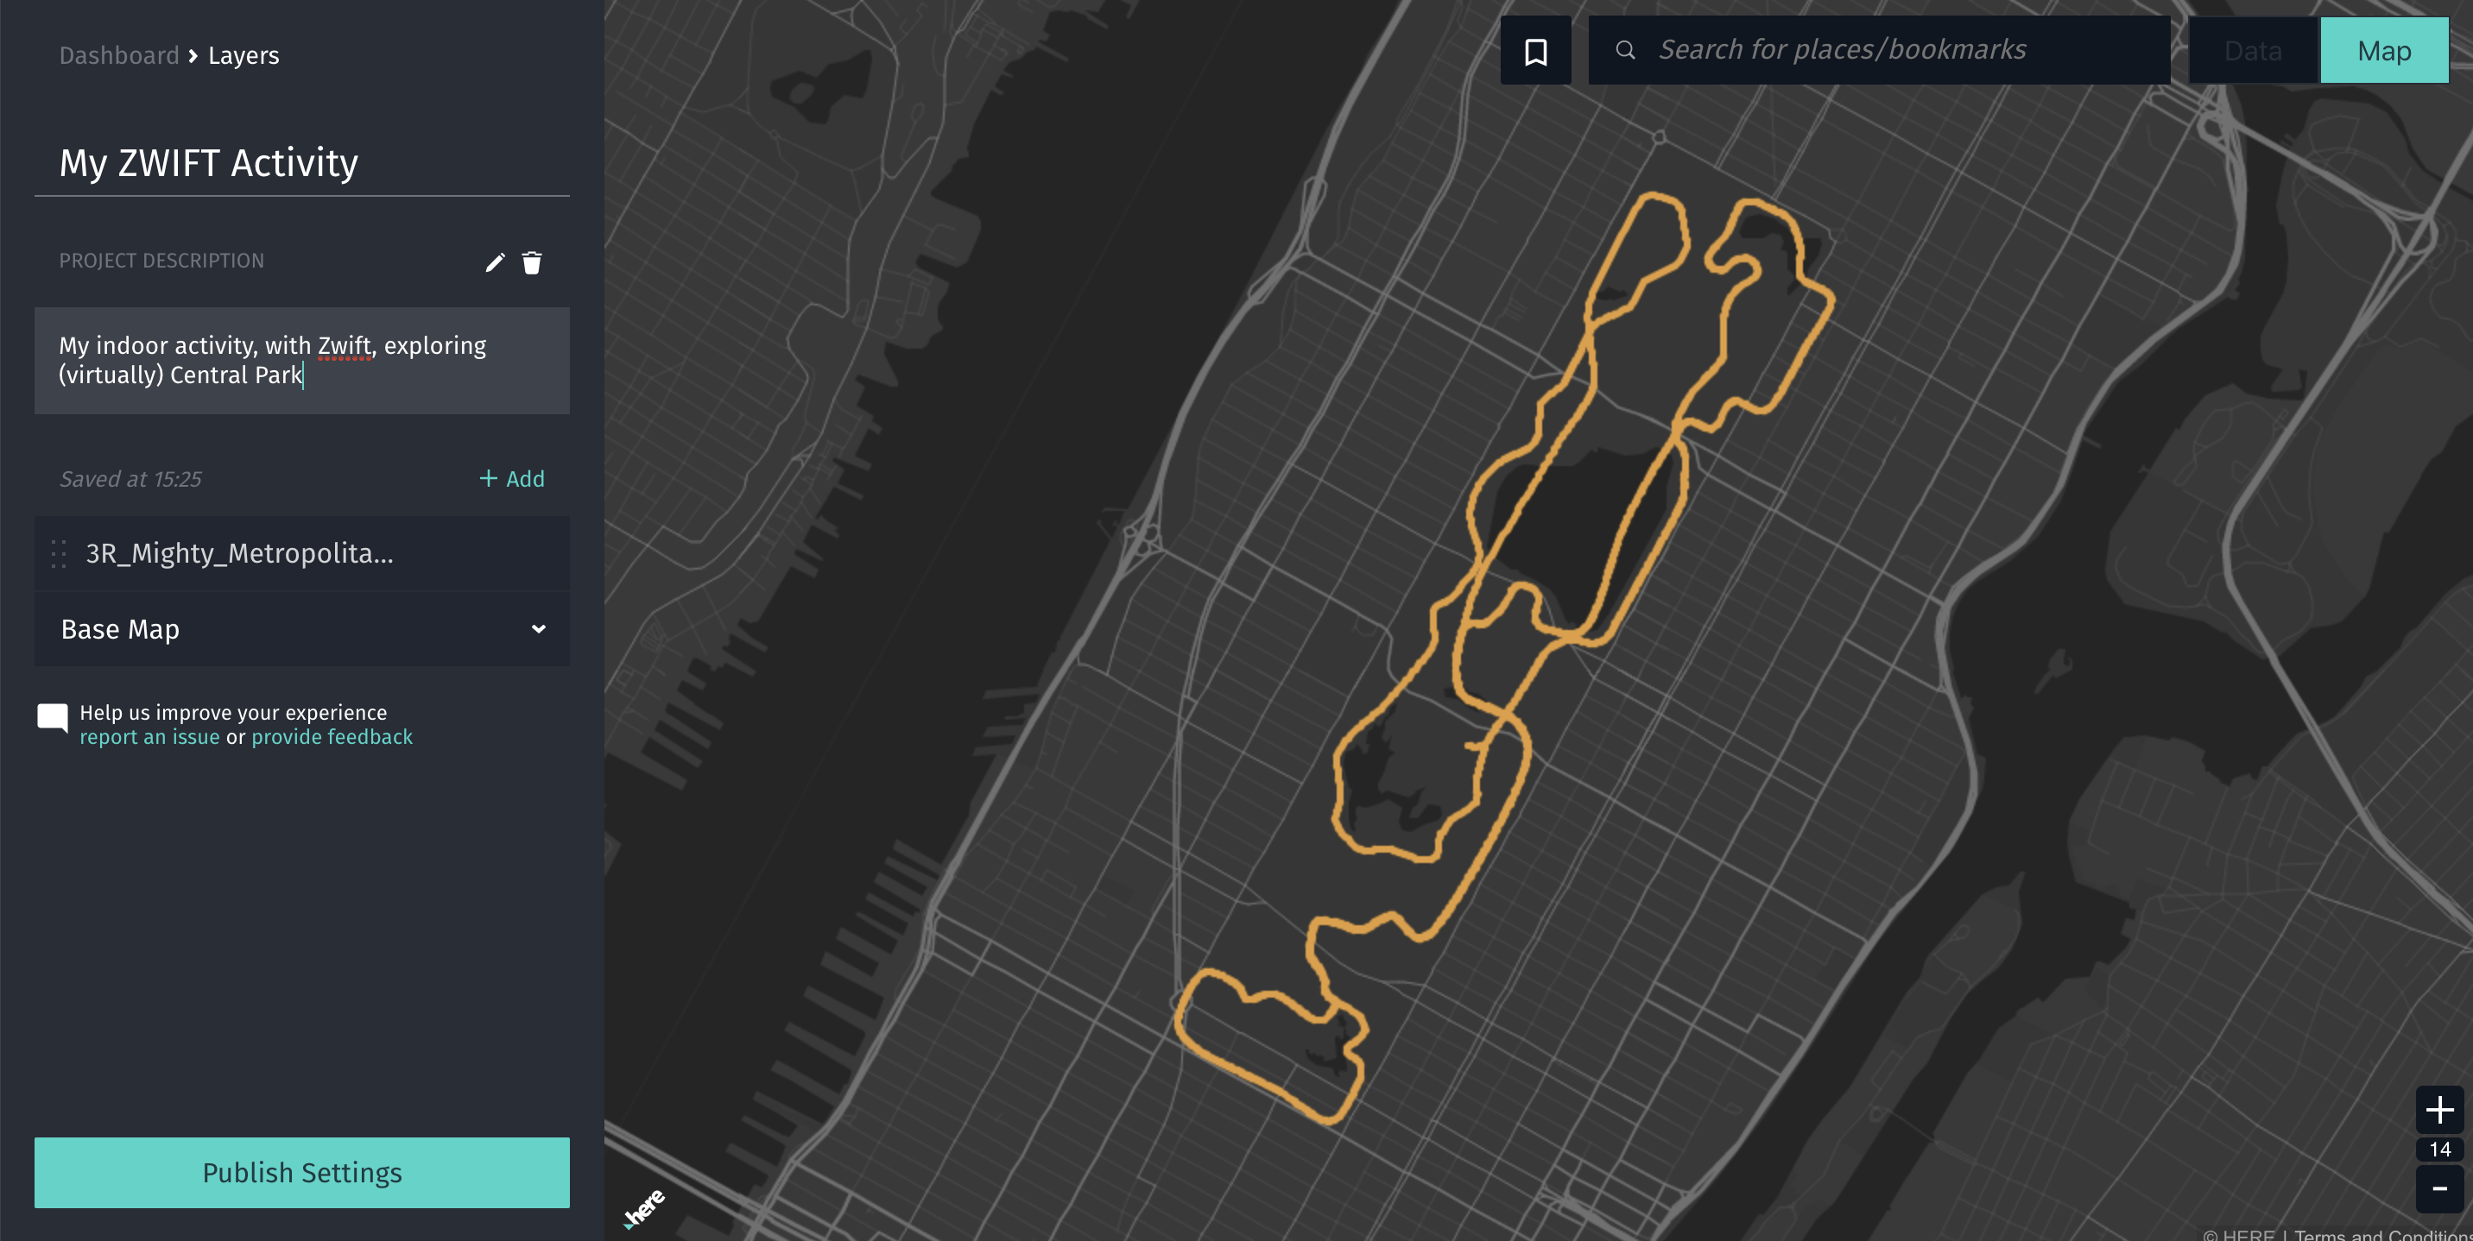The image size is (2473, 1241).
Task: Click the Layers breadcrumb navigation item
Action: 243,55
